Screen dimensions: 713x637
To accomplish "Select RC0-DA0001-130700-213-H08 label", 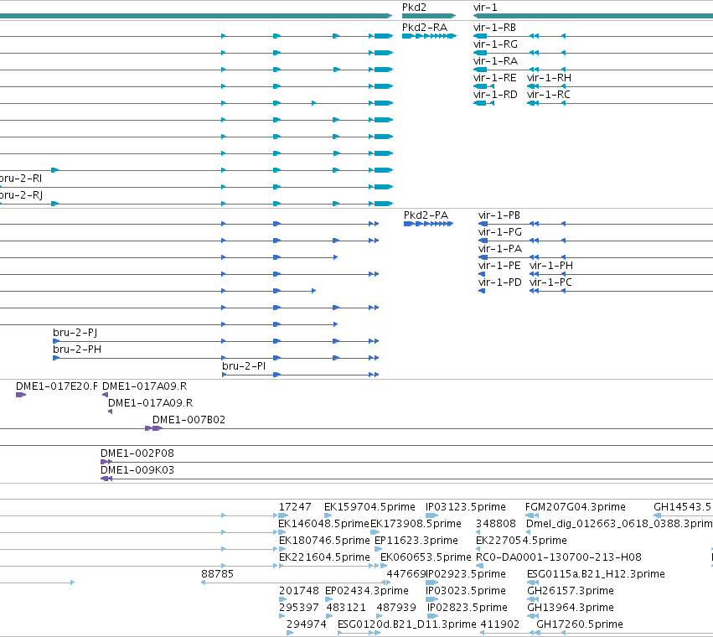I will 558,558.
